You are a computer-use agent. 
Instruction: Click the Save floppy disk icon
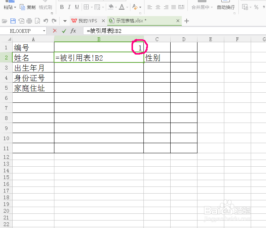pos(13,21)
